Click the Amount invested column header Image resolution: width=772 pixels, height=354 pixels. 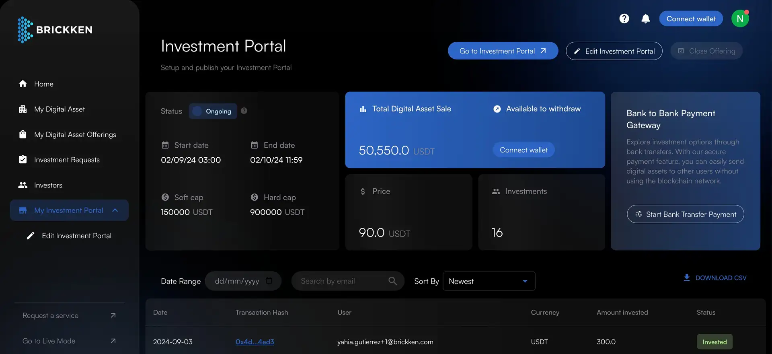click(x=622, y=312)
